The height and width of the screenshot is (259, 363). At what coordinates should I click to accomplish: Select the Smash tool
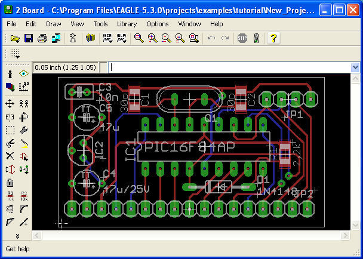point(10,209)
